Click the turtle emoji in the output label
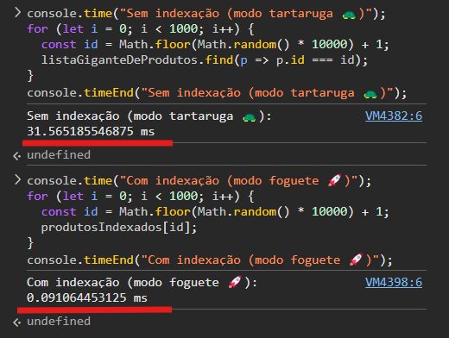The height and width of the screenshot is (338, 449). 250,117
